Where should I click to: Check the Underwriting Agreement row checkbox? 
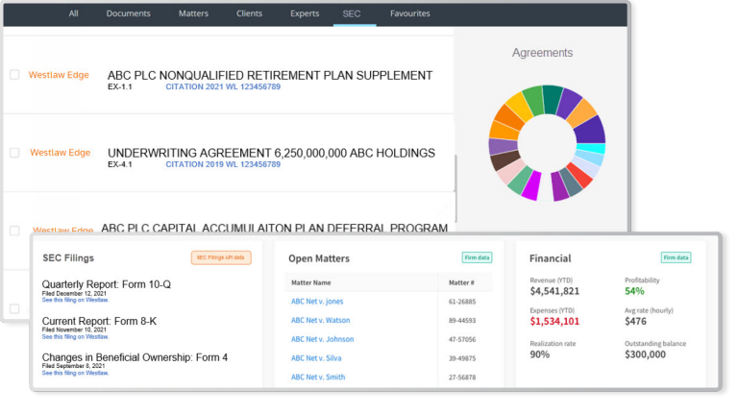coord(14,153)
